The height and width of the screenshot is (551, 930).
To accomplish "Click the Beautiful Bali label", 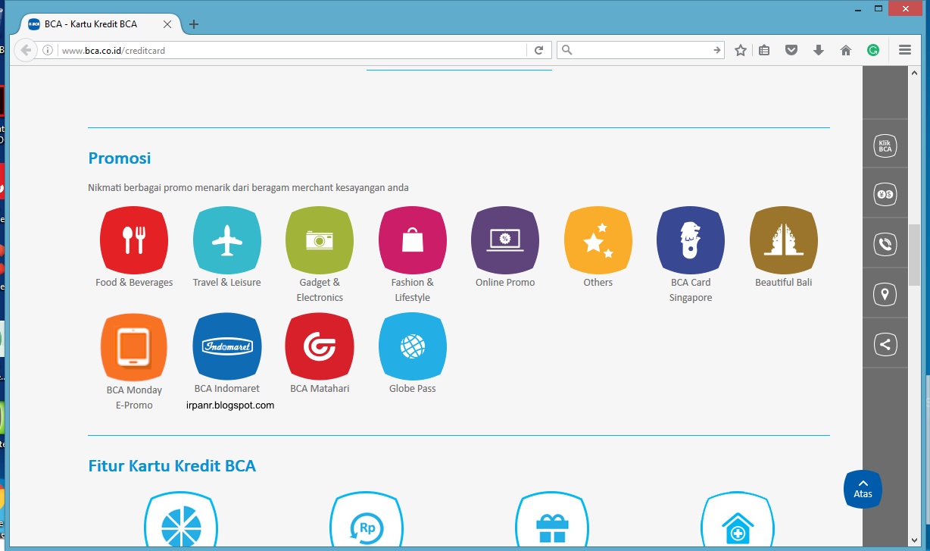I will tap(784, 282).
